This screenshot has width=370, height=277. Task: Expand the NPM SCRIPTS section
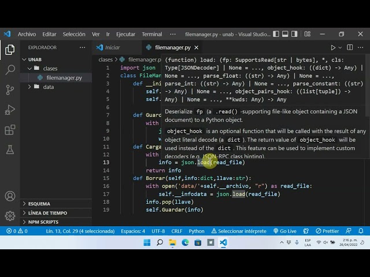(56, 222)
